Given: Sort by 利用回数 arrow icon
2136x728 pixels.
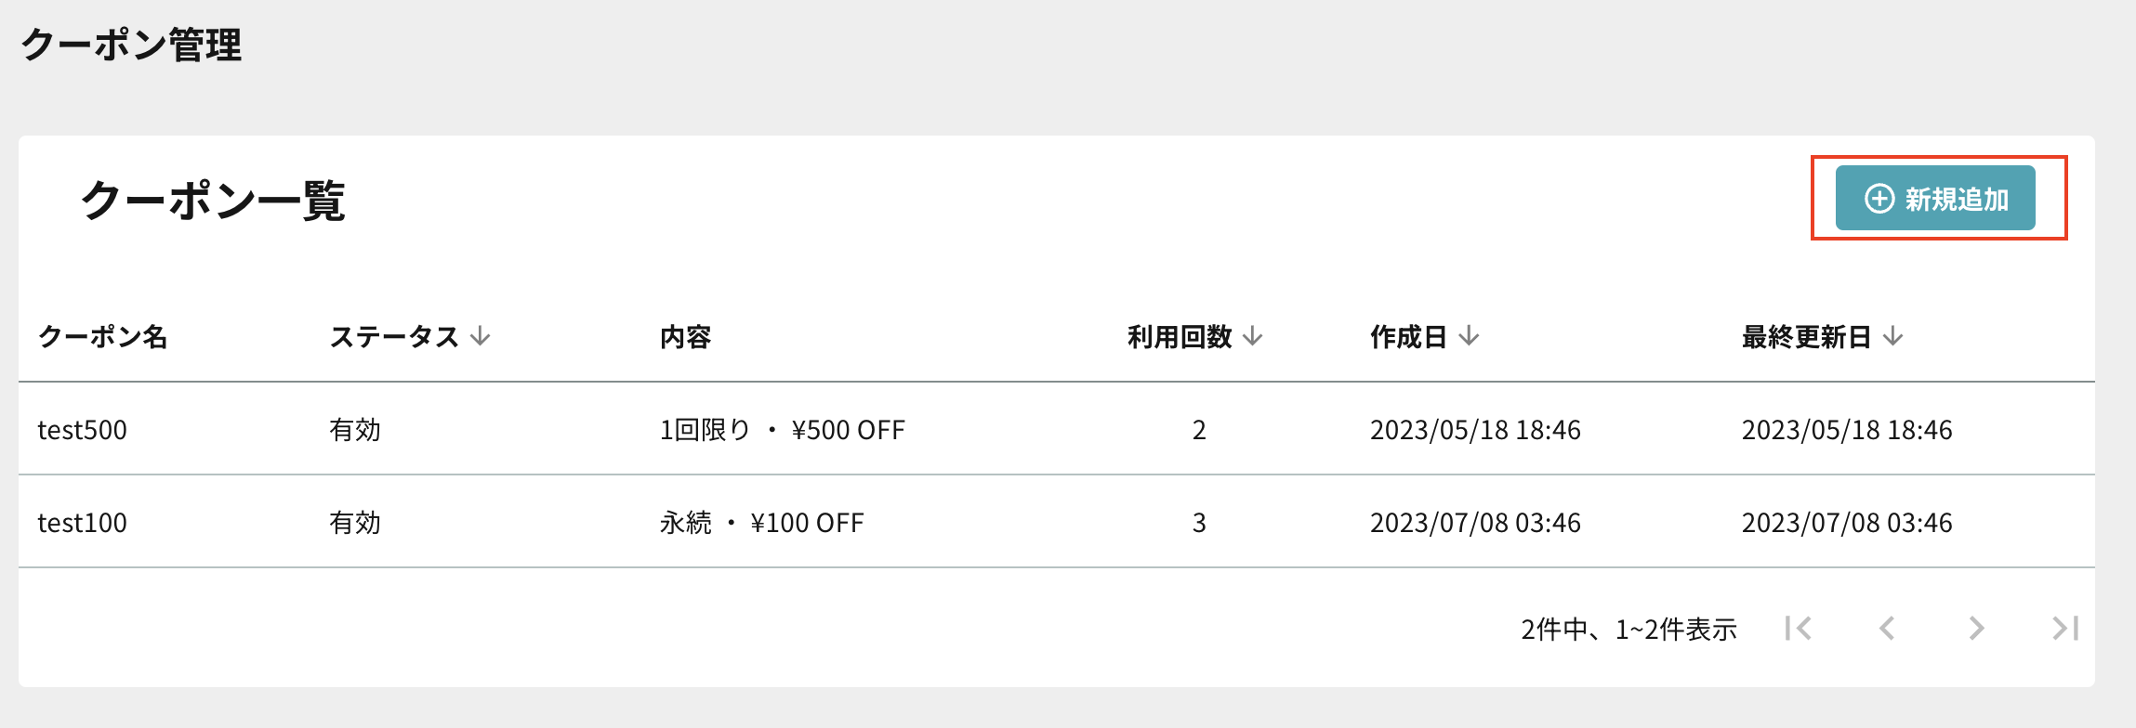Looking at the screenshot, I should (1253, 336).
